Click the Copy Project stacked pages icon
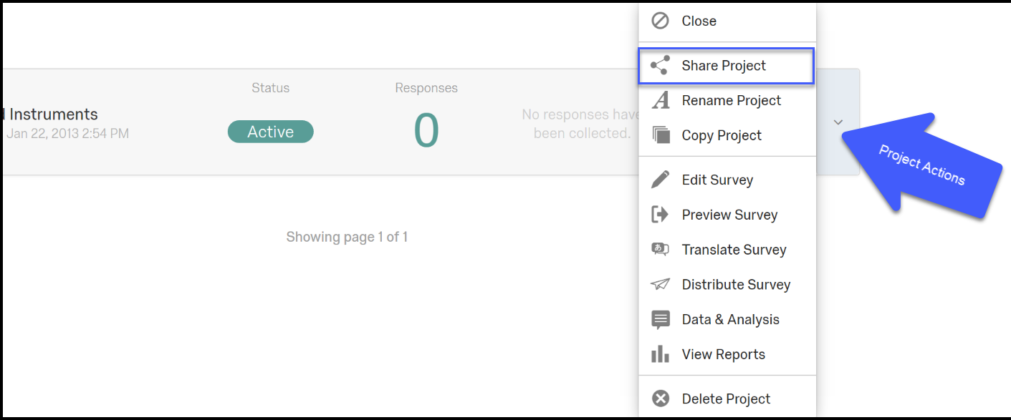The image size is (1011, 420). [660, 135]
